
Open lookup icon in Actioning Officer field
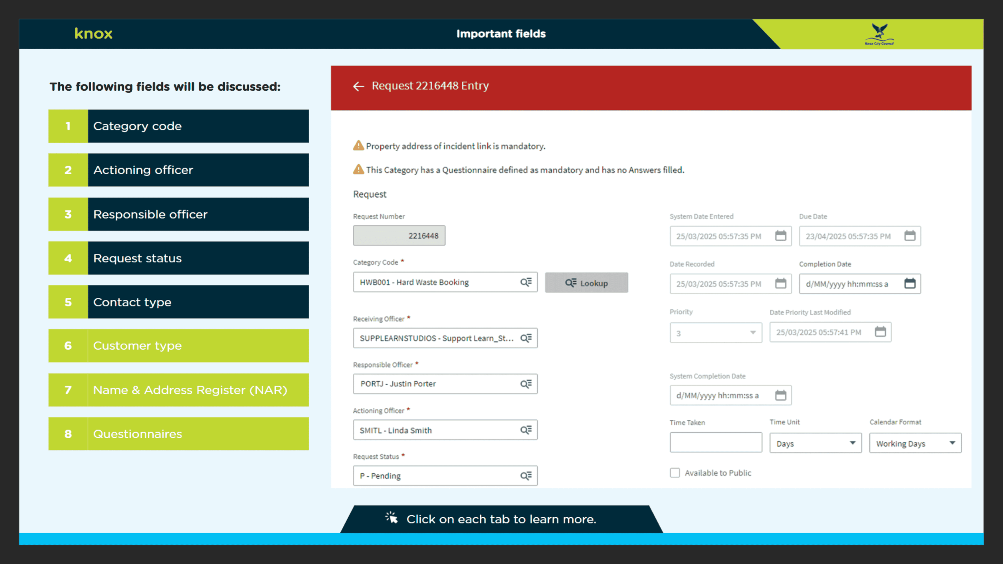point(526,430)
